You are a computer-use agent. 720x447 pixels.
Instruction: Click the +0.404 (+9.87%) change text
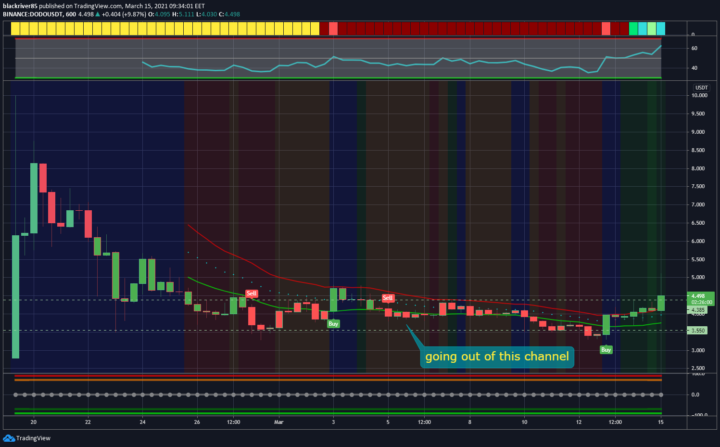pyautogui.click(x=124, y=14)
